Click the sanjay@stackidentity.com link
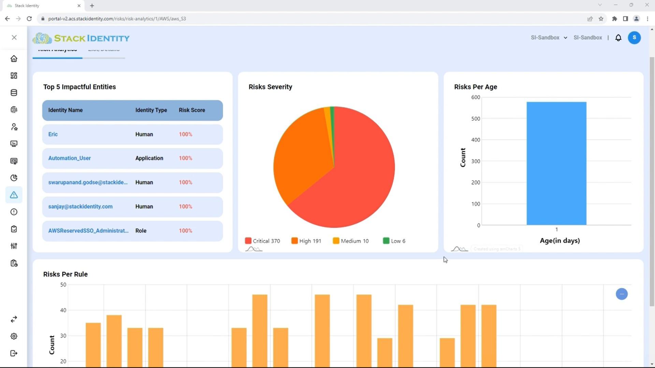The image size is (655, 368). pos(80,206)
